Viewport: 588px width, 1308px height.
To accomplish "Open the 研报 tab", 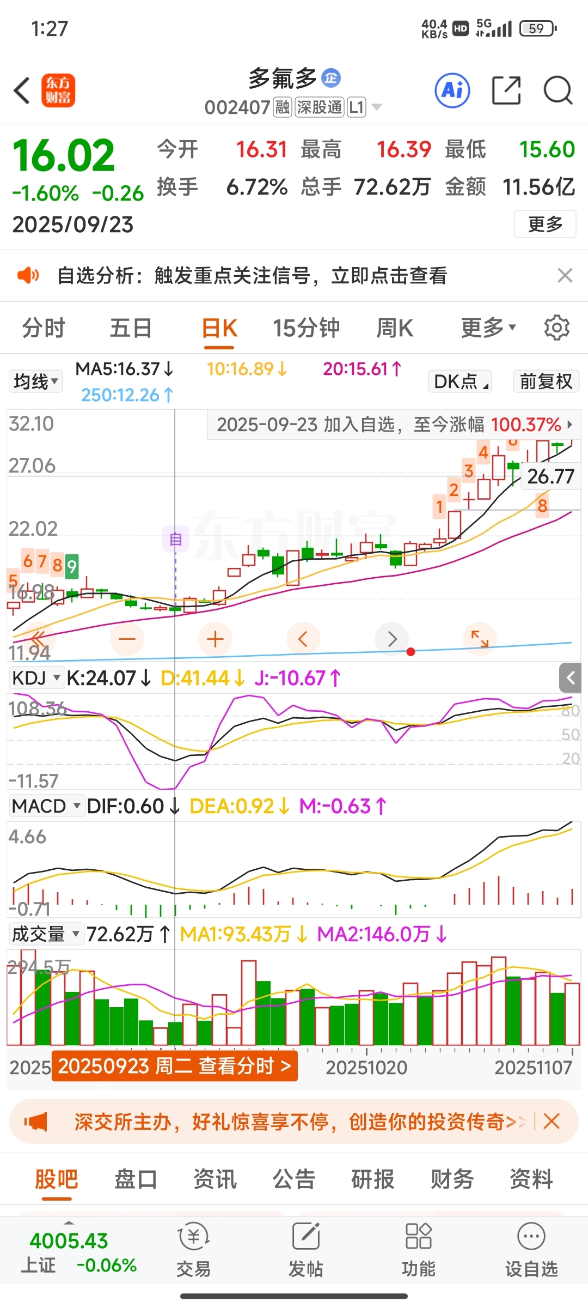I will pos(373,1179).
